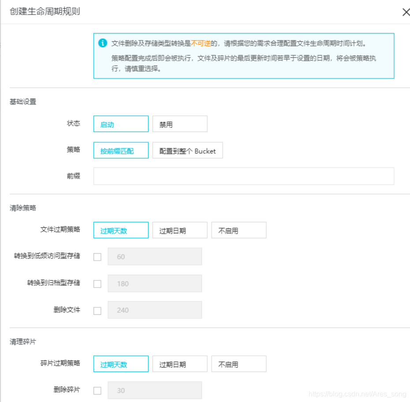Viewport: 410px width, 402px height.
Task: Click the 策略 label in 基础设置
Action: (x=74, y=150)
